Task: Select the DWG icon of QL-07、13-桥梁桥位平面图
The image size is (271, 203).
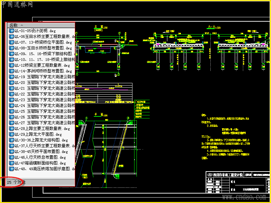Action: coord(12,42)
